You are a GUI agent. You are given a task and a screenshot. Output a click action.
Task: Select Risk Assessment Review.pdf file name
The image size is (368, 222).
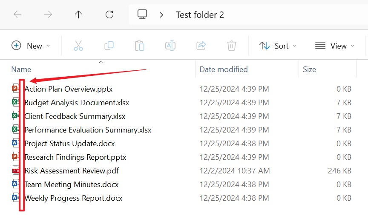point(72,171)
